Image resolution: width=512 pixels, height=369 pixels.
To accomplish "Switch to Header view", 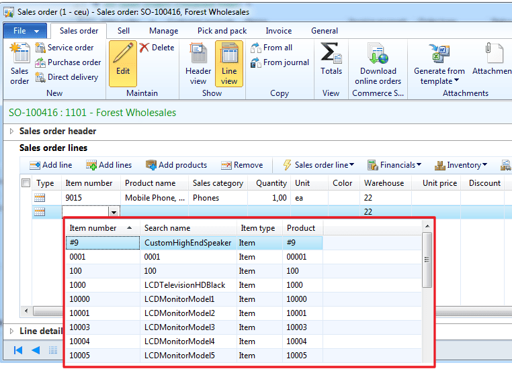I will pyautogui.click(x=198, y=64).
